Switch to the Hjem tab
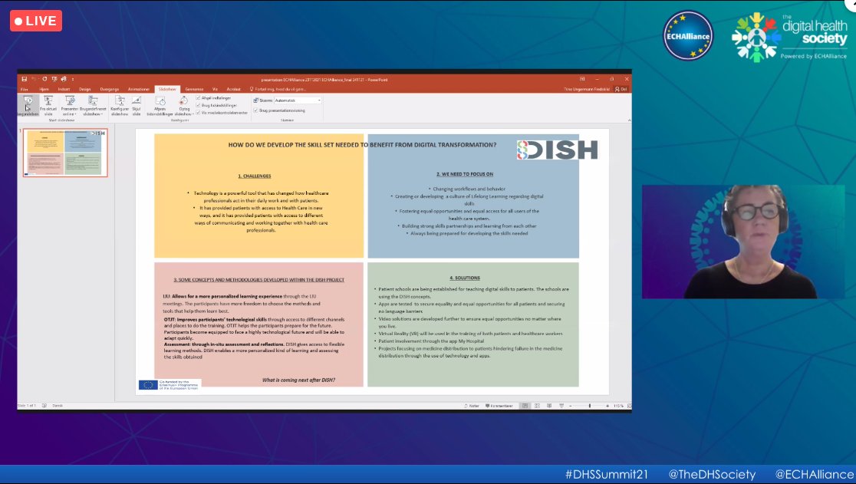This screenshot has width=856, height=484. point(44,89)
